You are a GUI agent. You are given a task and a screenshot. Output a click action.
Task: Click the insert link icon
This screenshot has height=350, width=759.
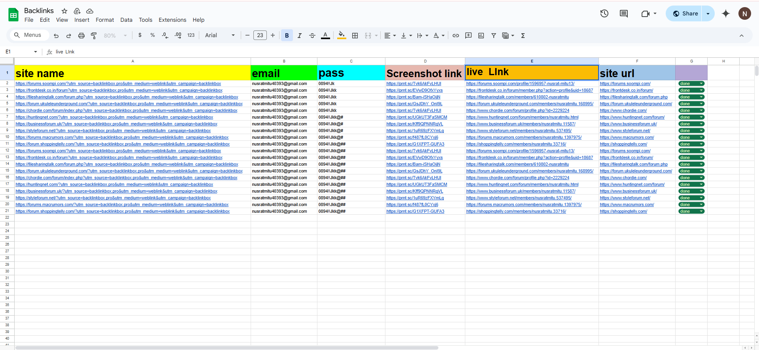456,36
